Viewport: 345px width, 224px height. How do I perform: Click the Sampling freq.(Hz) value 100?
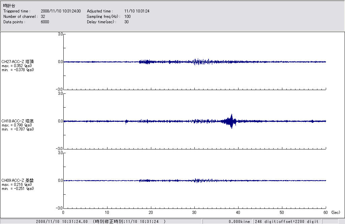[127, 17]
